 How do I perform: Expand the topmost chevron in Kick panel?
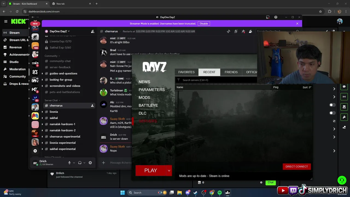(334, 89)
